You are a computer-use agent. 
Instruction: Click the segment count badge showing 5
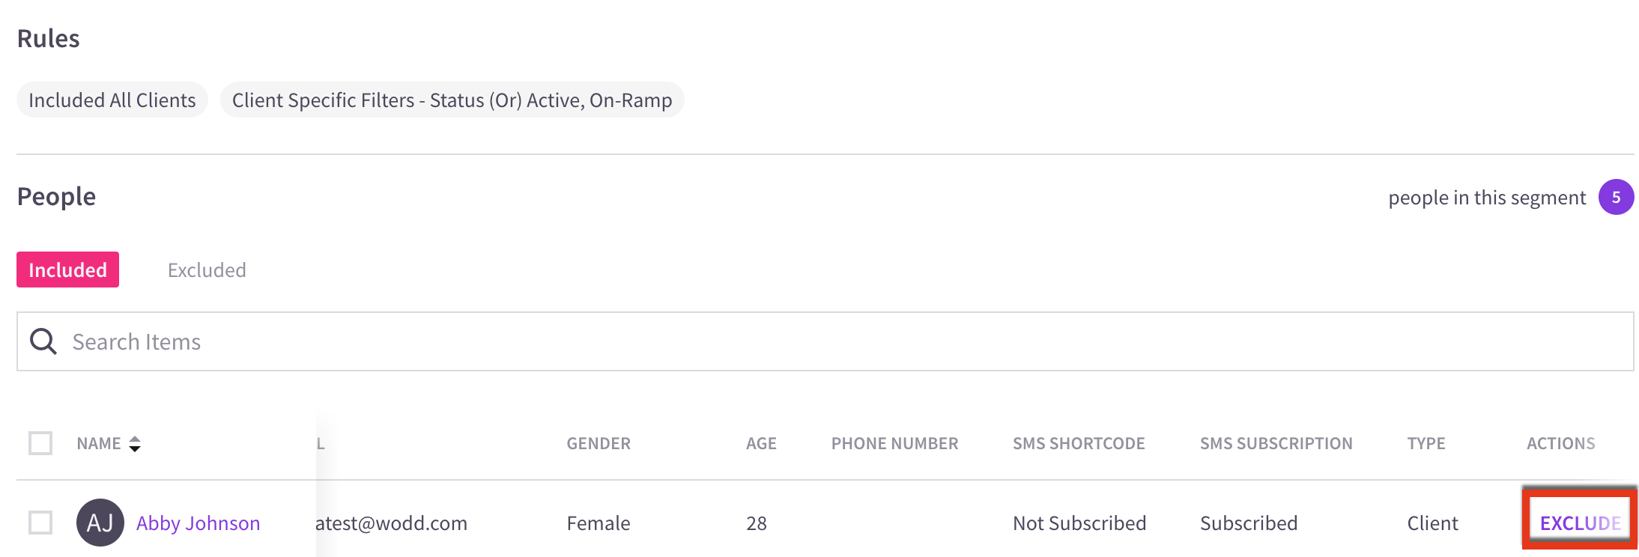[x=1617, y=197]
